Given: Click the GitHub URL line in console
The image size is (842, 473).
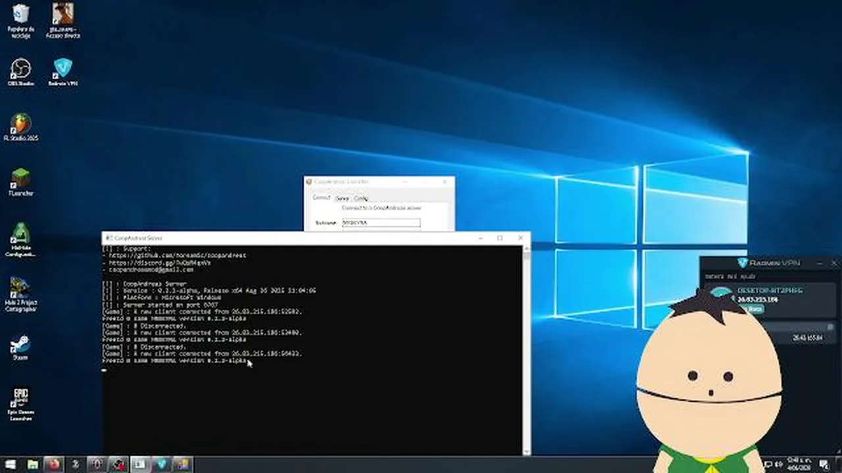Looking at the screenshot, I should (174, 255).
